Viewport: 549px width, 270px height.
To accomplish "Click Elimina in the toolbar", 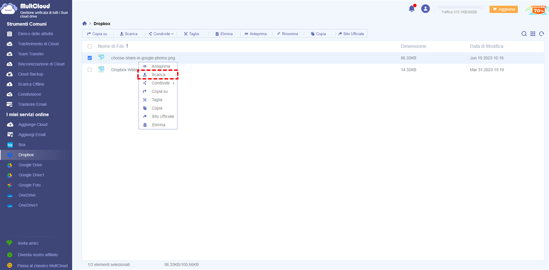I will coord(224,34).
